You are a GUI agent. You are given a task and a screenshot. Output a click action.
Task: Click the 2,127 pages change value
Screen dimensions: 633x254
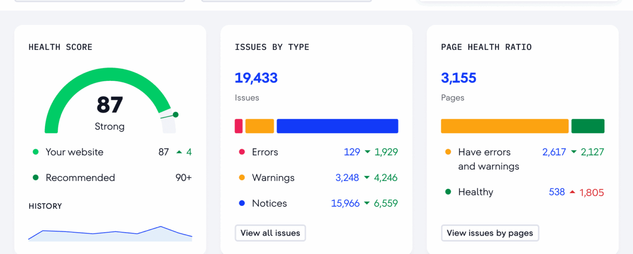click(x=592, y=152)
